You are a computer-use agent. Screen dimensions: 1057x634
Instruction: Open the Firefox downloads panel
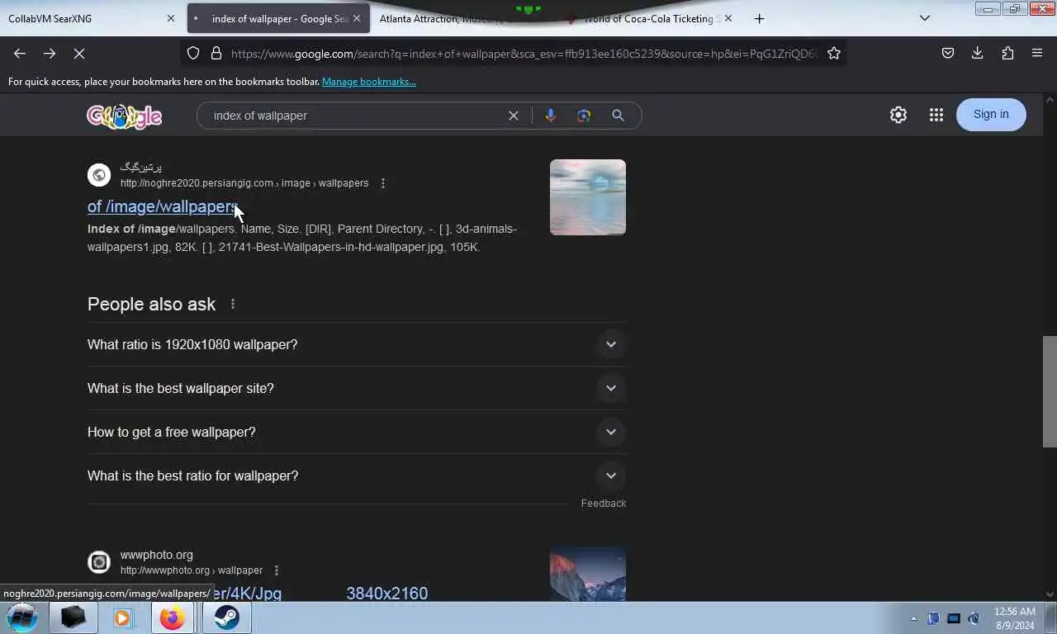[977, 53]
